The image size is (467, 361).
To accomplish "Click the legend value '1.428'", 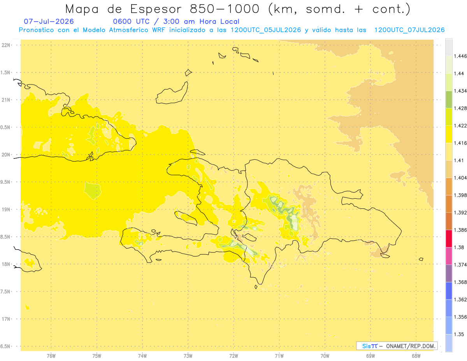I will click(x=460, y=108).
